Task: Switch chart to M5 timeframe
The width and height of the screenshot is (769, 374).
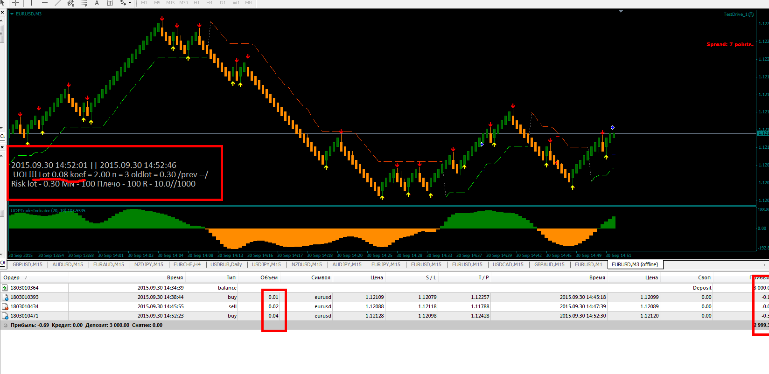Action: pos(157,2)
